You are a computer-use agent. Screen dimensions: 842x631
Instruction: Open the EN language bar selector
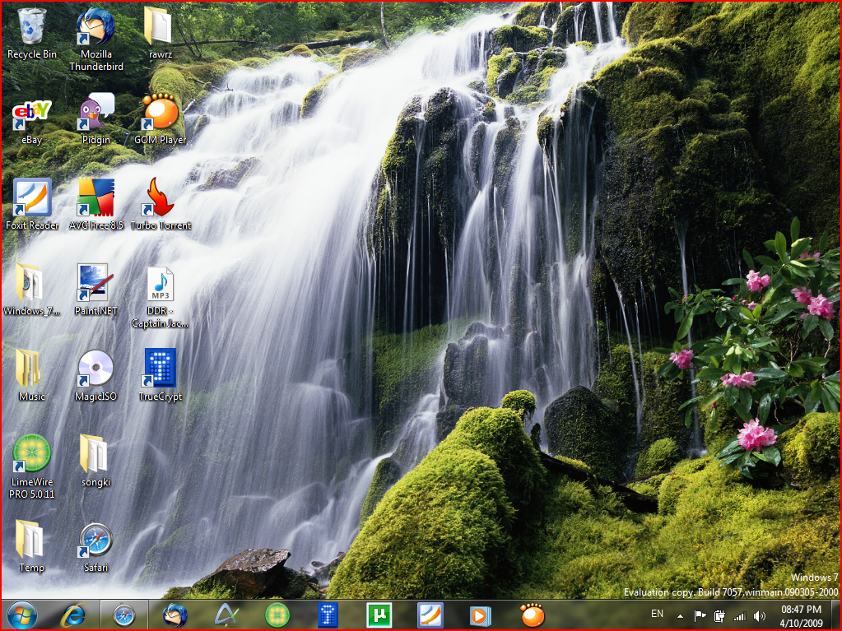[657, 614]
